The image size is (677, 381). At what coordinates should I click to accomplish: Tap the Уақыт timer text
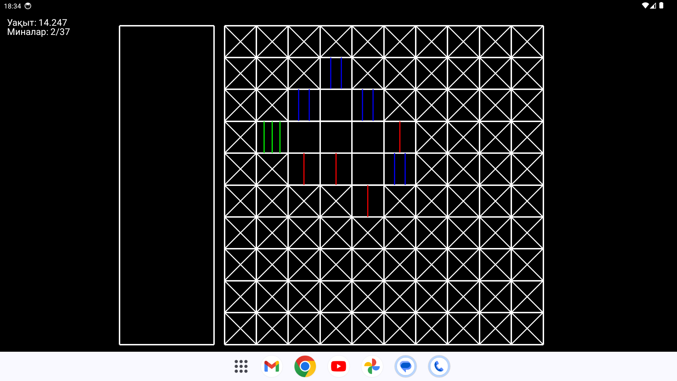click(x=37, y=23)
